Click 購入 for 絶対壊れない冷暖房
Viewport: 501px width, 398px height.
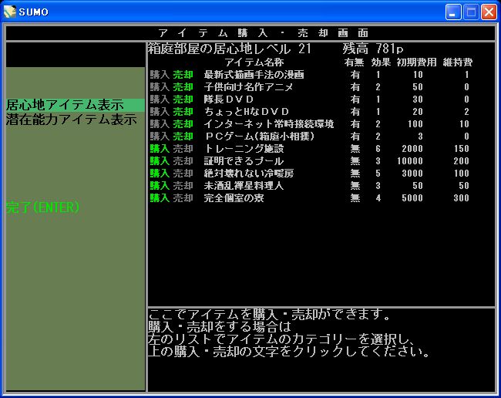(x=159, y=174)
